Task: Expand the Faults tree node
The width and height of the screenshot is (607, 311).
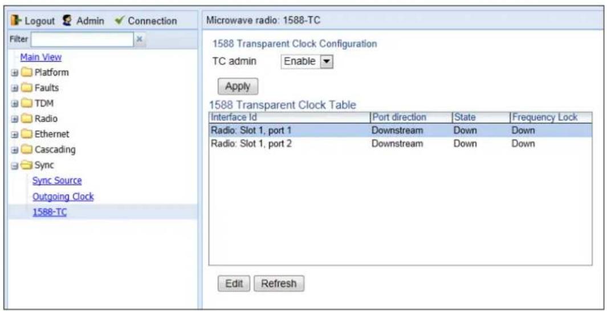Action: tap(15, 88)
